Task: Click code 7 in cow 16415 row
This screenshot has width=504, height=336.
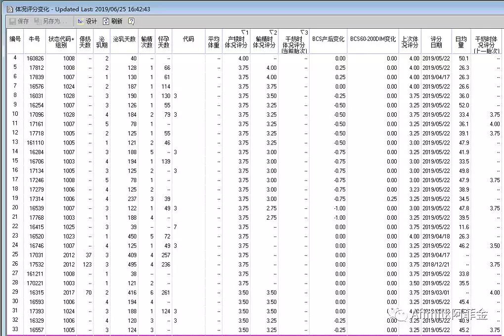Action: [175, 227]
